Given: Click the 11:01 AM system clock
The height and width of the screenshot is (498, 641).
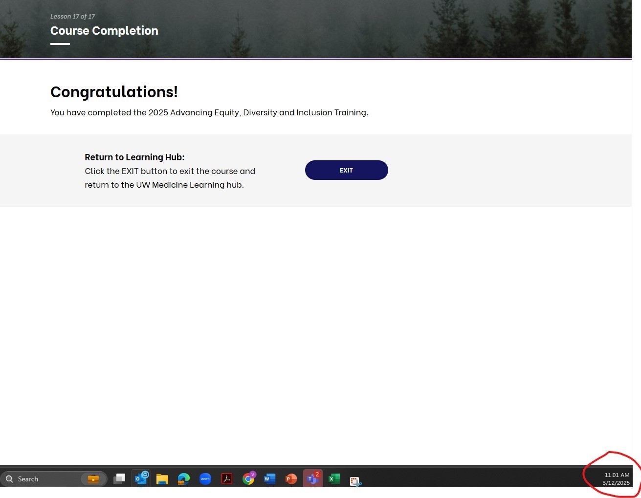Looking at the screenshot, I should [617, 475].
